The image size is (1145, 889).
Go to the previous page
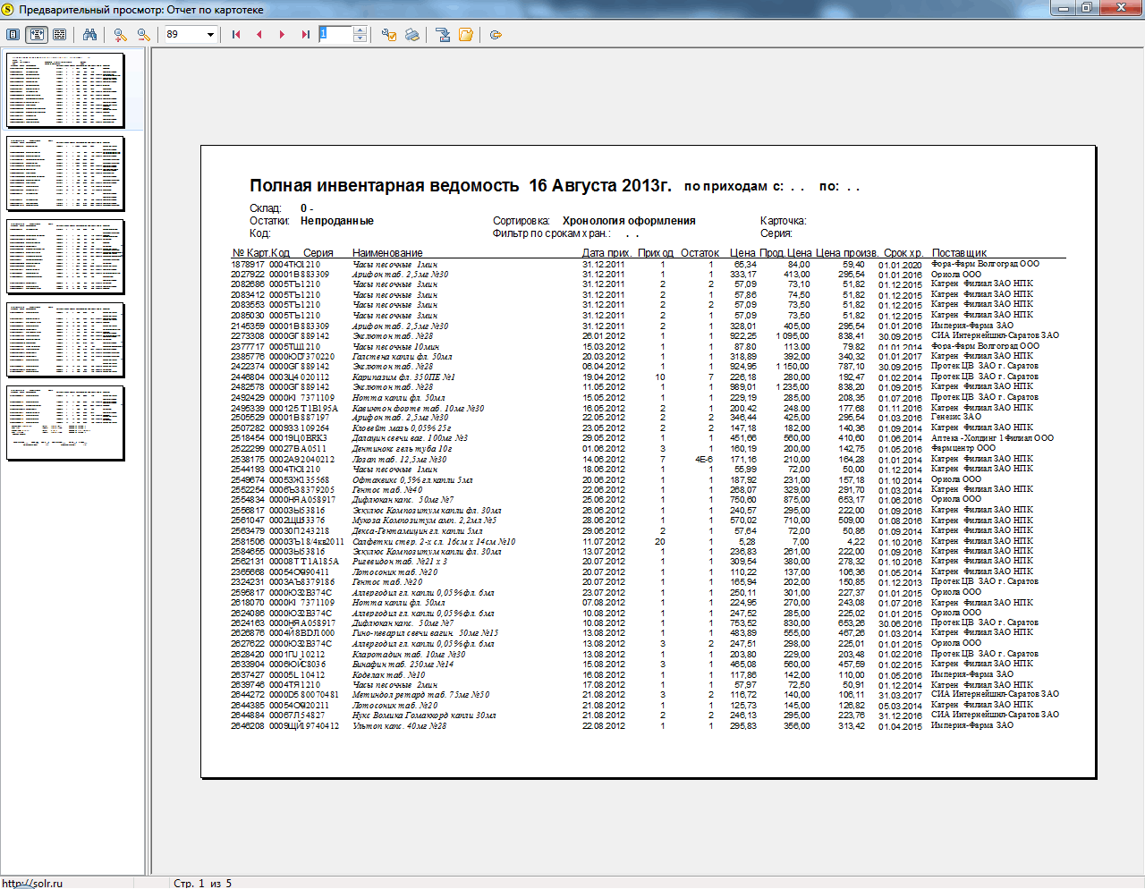(x=259, y=34)
